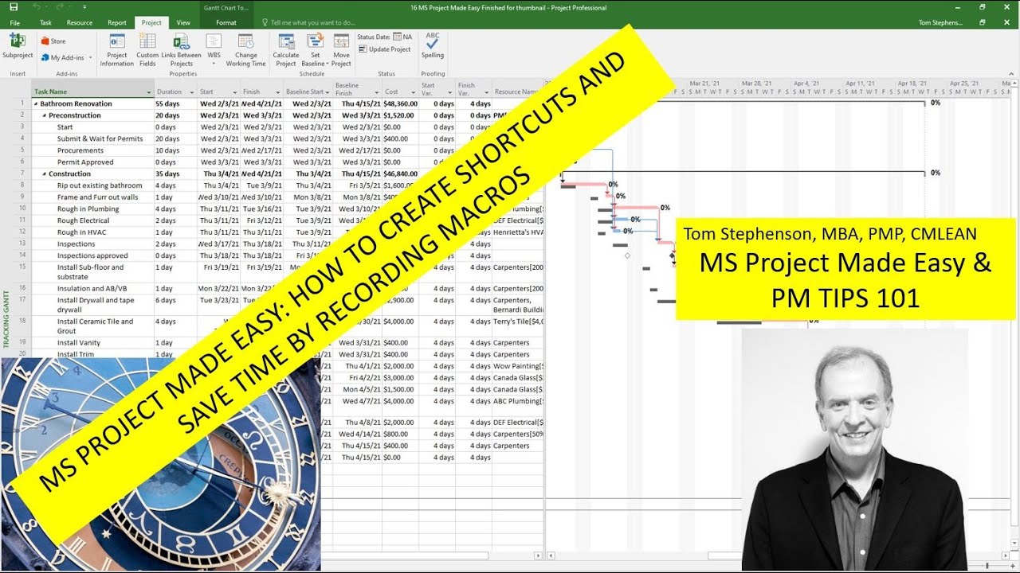Click the TRACKING GANTT view label on the left edge

tap(6, 318)
